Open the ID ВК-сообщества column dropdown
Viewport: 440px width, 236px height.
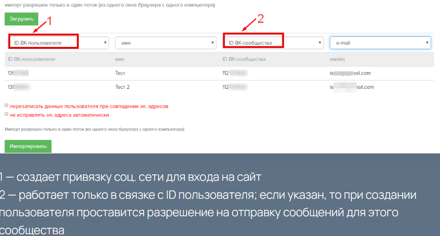coord(273,43)
